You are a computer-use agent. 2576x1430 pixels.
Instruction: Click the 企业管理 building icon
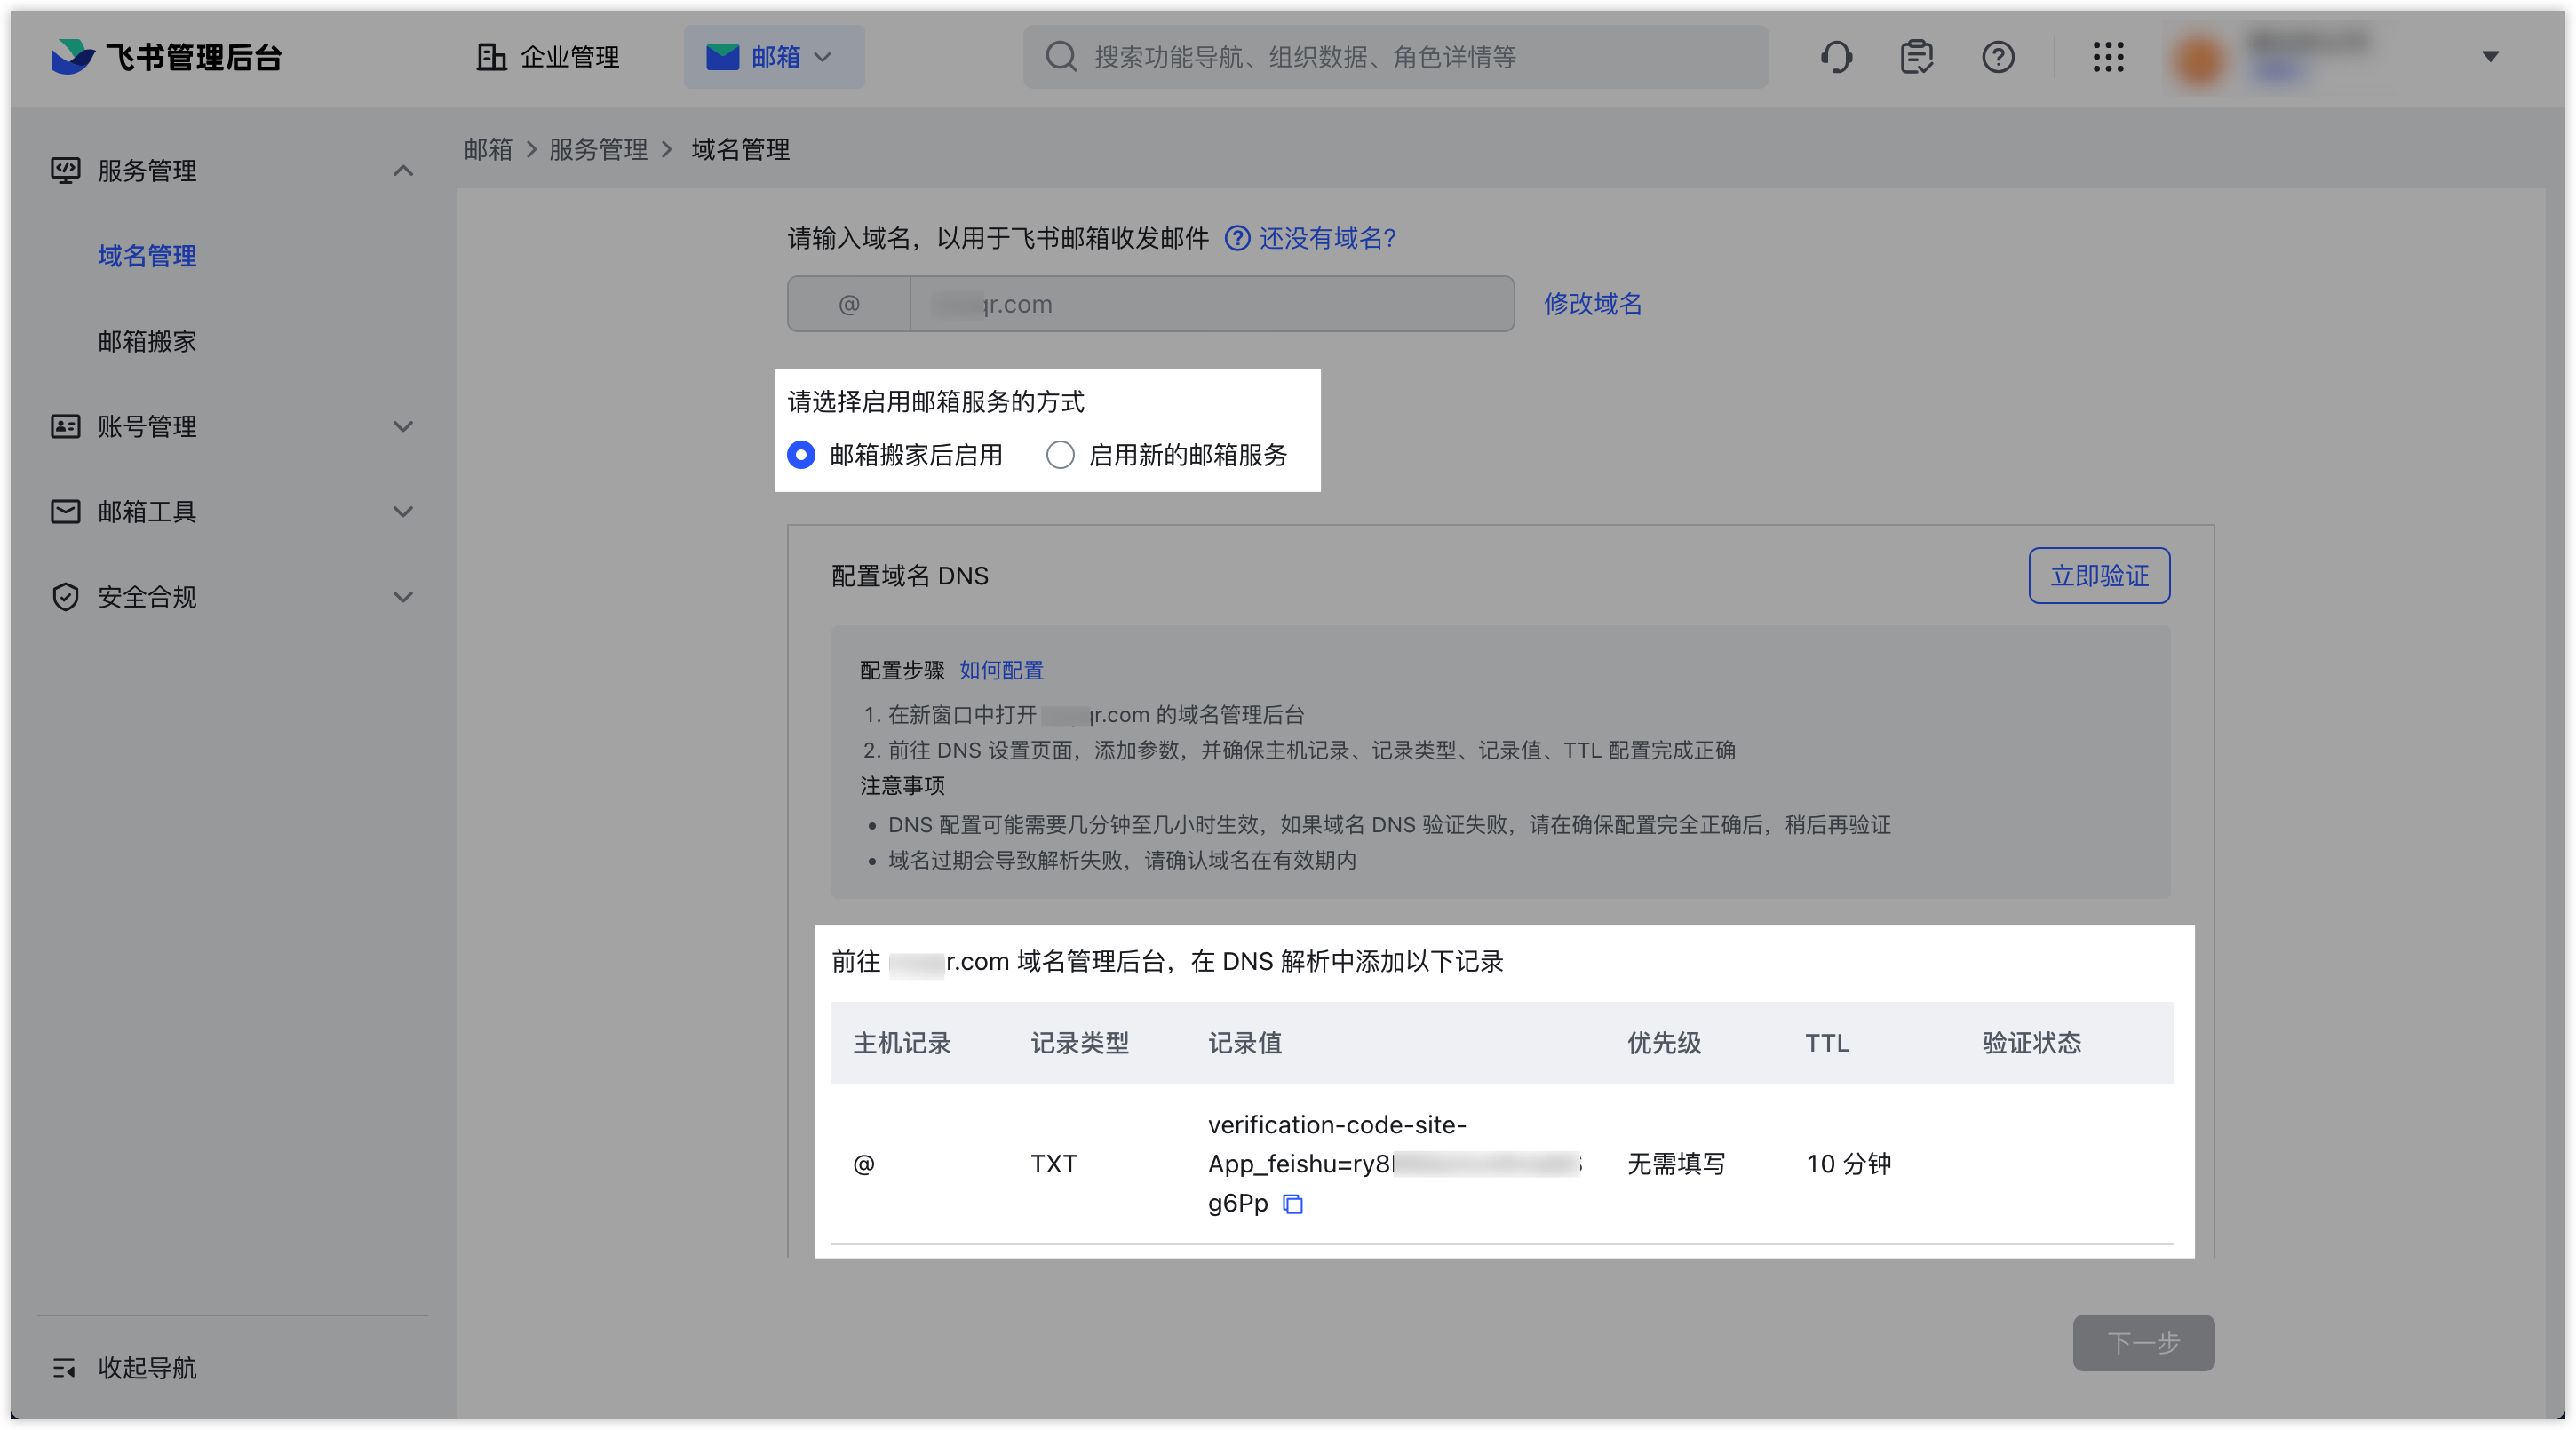coord(491,57)
